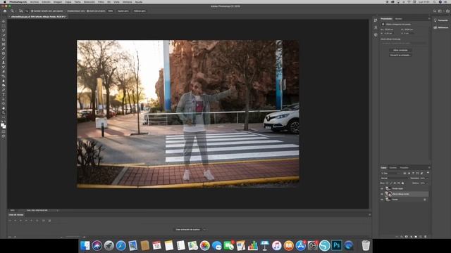Image resolution: width=451 pixels, height=253 pixels.
Task: Click 'Crear animación de cuadros' button
Action: click(x=188, y=230)
